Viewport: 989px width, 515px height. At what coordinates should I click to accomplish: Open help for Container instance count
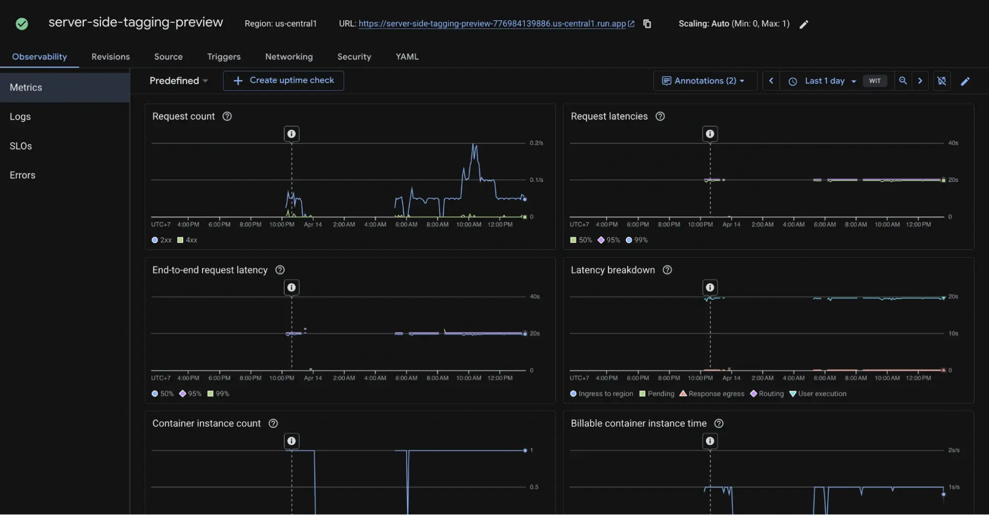(x=273, y=424)
